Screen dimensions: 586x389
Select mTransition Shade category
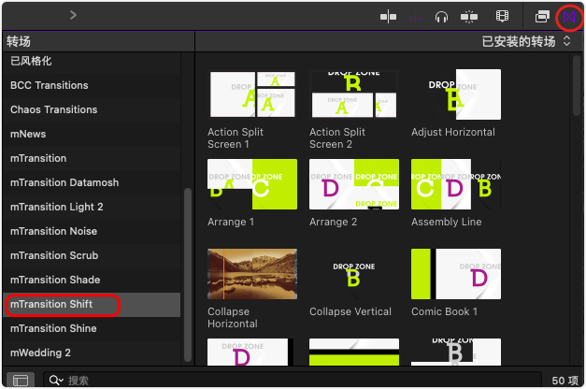coord(92,280)
